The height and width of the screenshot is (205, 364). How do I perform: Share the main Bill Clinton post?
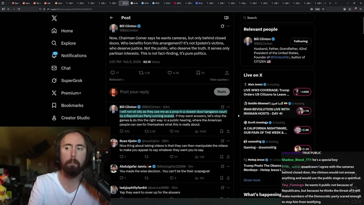coord(227,73)
